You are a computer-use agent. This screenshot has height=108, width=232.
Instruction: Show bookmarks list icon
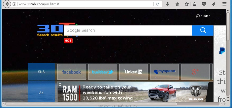tap(195, 4)
